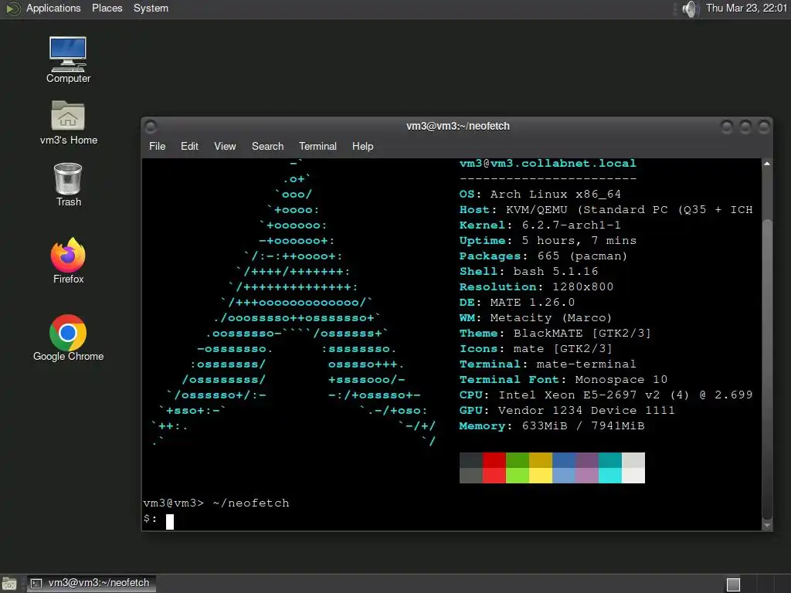Click the Theme line BlackMATE [GTK2/3]

555,334
